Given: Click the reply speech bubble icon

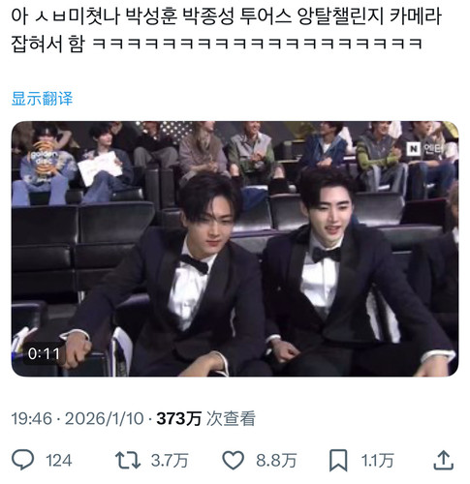Looking at the screenshot, I should click(22, 460).
